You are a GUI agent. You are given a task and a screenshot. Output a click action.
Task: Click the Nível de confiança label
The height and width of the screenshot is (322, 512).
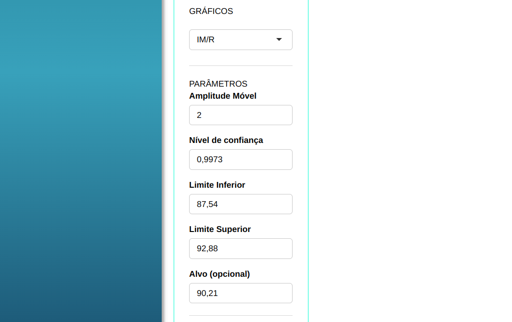pyautogui.click(x=226, y=140)
